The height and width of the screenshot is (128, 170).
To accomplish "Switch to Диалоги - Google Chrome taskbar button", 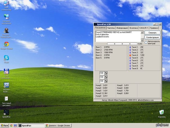I will [x=58, y=126].
